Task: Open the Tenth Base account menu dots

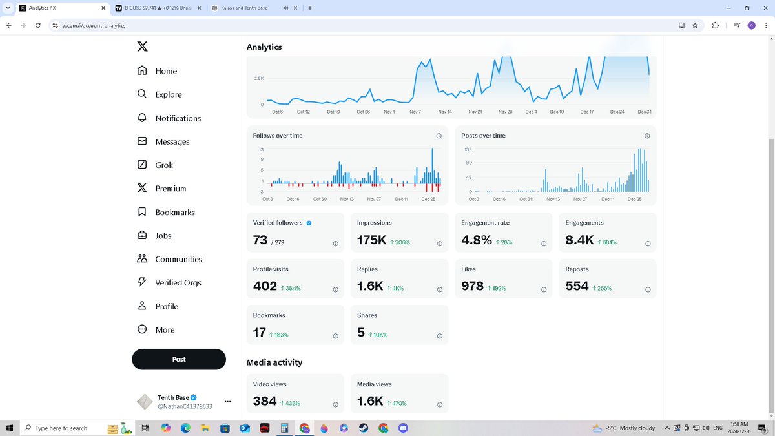Action: (x=227, y=401)
